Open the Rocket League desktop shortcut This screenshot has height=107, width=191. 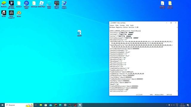[64, 5]
